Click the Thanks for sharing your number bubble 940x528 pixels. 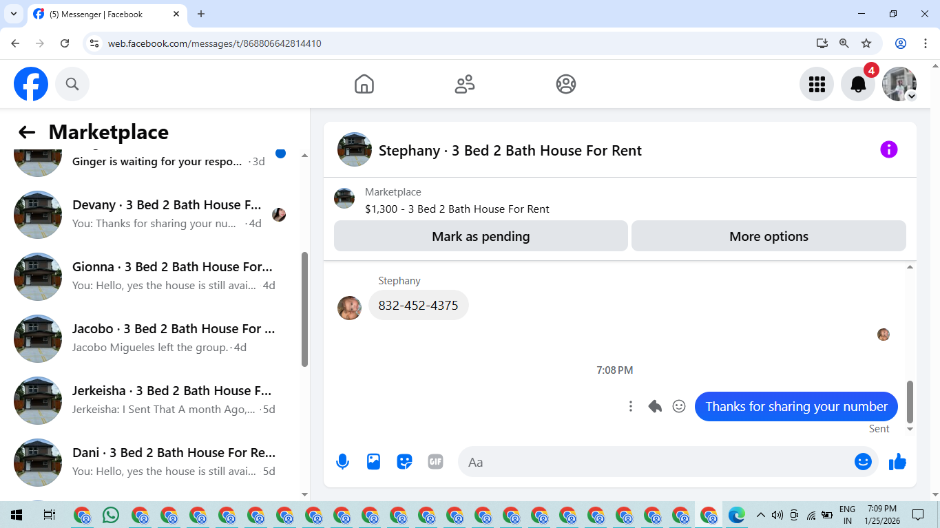coord(796,407)
